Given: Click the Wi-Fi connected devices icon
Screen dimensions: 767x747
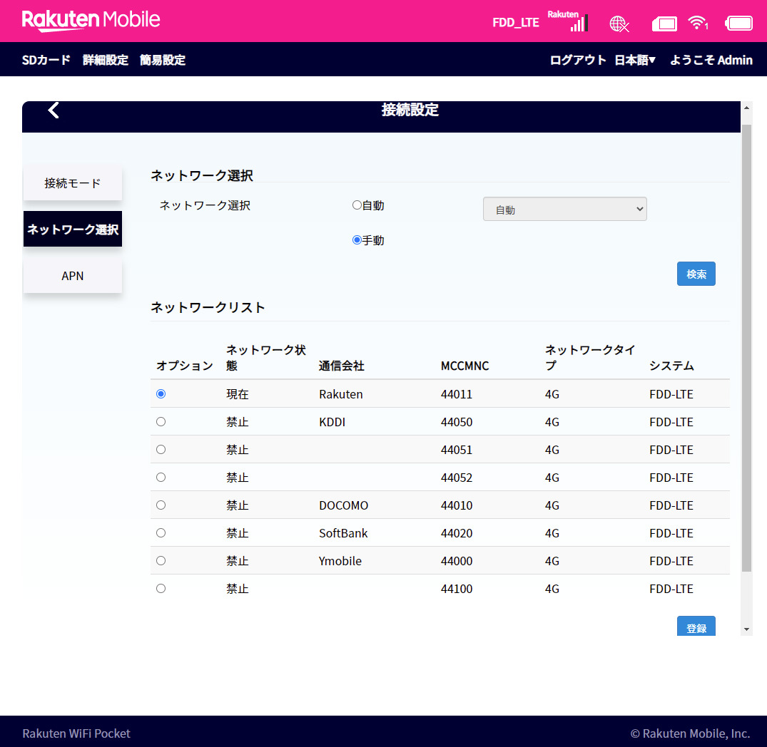Looking at the screenshot, I should [697, 23].
